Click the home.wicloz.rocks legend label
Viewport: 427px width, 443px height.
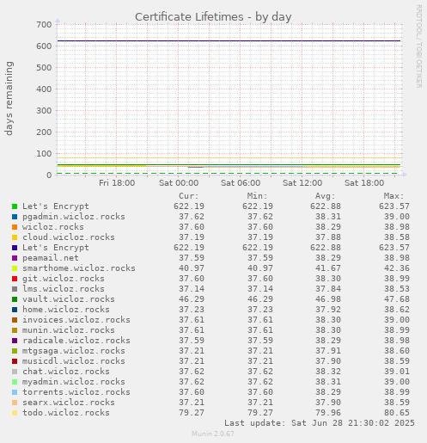coord(66,310)
